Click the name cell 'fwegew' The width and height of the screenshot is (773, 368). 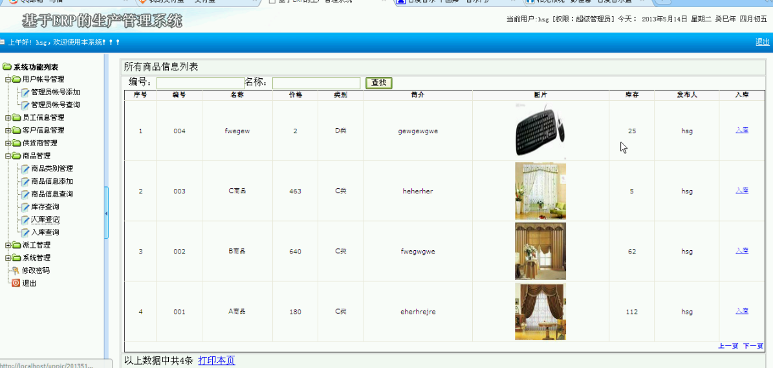click(237, 131)
